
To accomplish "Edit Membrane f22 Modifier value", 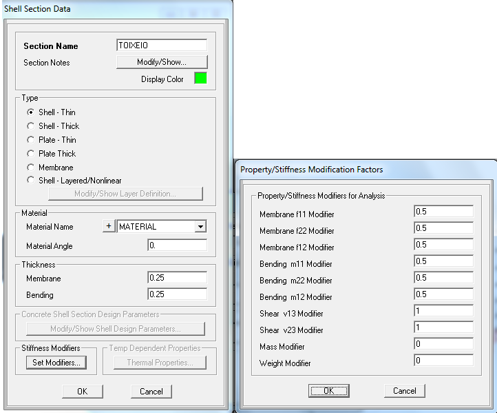I will 443,228.
